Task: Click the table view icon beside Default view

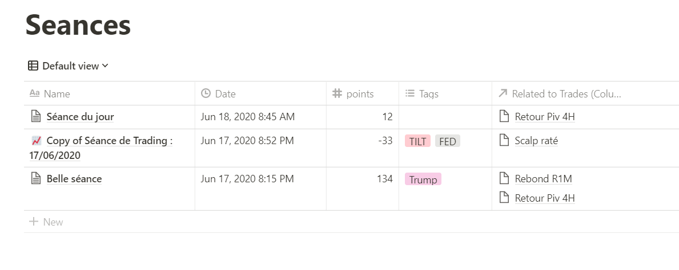Action: click(x=33, y=66)
